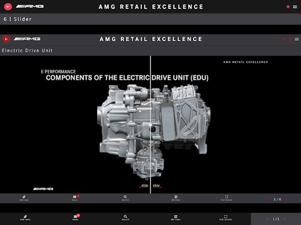Click the AMG logo in top header
This screenshot has width=301, height=225.
30,6
